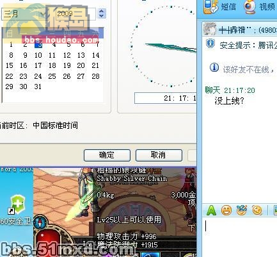Click the highlighted day 3 in calendar
The width and height of the screenshot is (277, 257).
pos(38,45)
